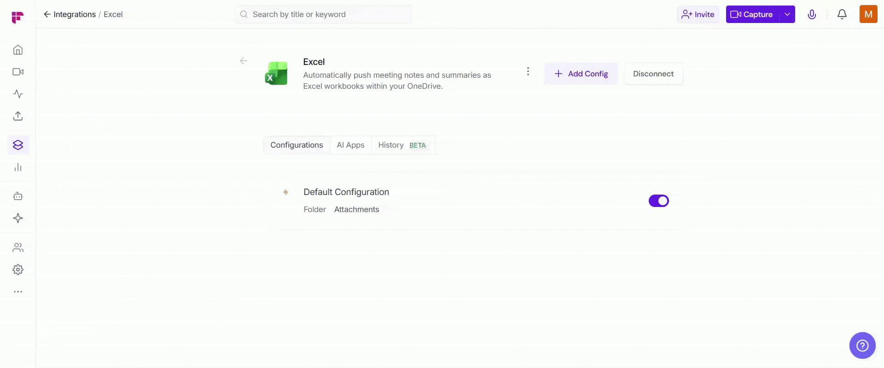The width and height of the screenshot is (884, 368).
Task: Click the microphone icon in the top bar
Action: point(812,14)
